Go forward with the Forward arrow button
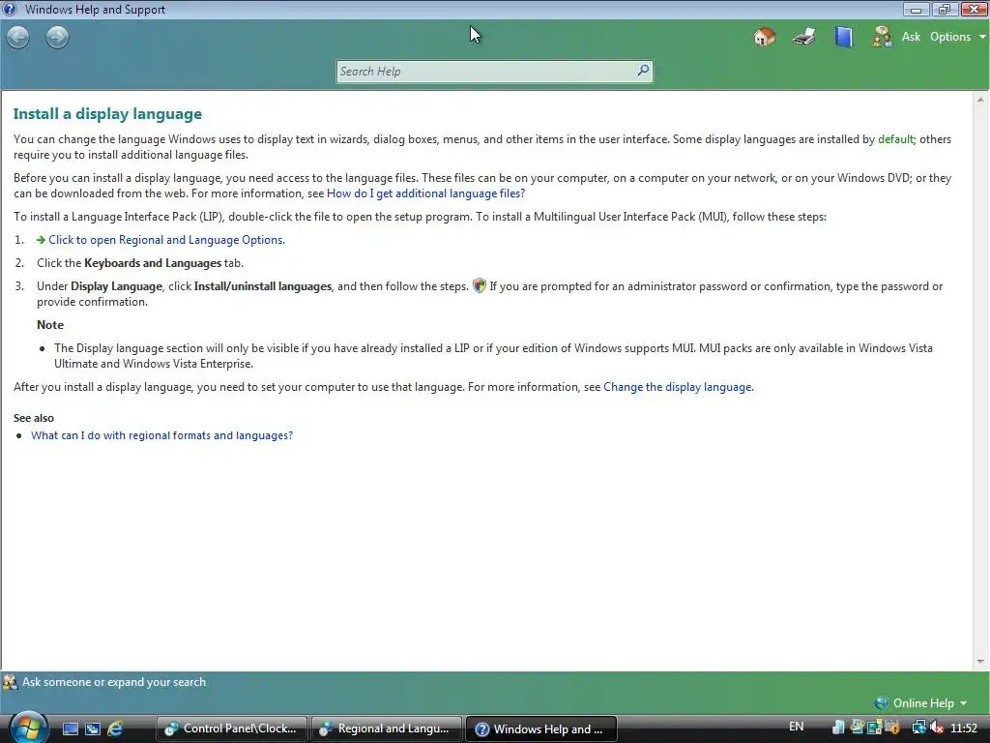This screenshot has height=743, width=990. pyautogui.click(x=57, y=38)
